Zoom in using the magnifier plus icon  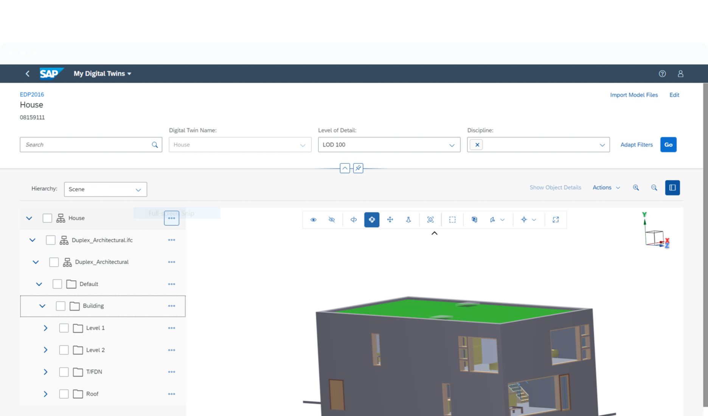click(636, 187)
